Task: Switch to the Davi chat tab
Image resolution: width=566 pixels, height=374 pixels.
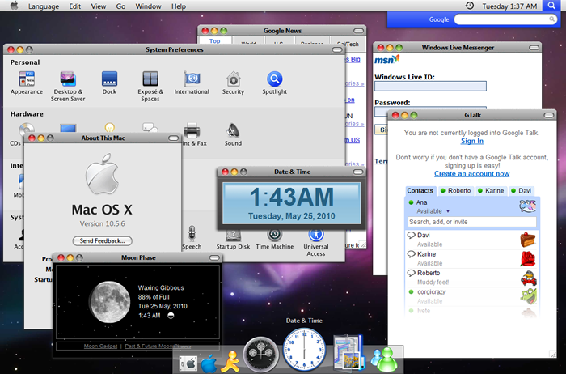Action: click(522, 191)
